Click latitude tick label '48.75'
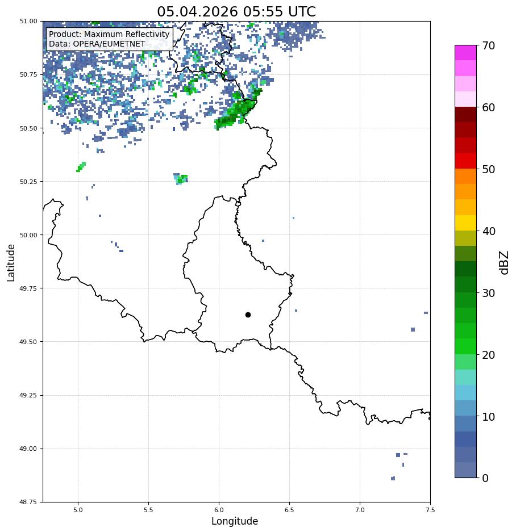The image size is (516, 532). [x=28, y=502]
